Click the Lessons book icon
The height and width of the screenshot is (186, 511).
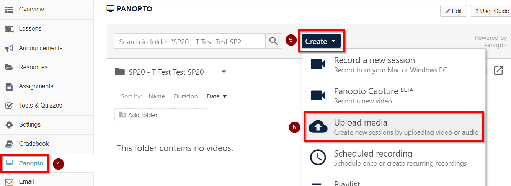pos(9,29)
